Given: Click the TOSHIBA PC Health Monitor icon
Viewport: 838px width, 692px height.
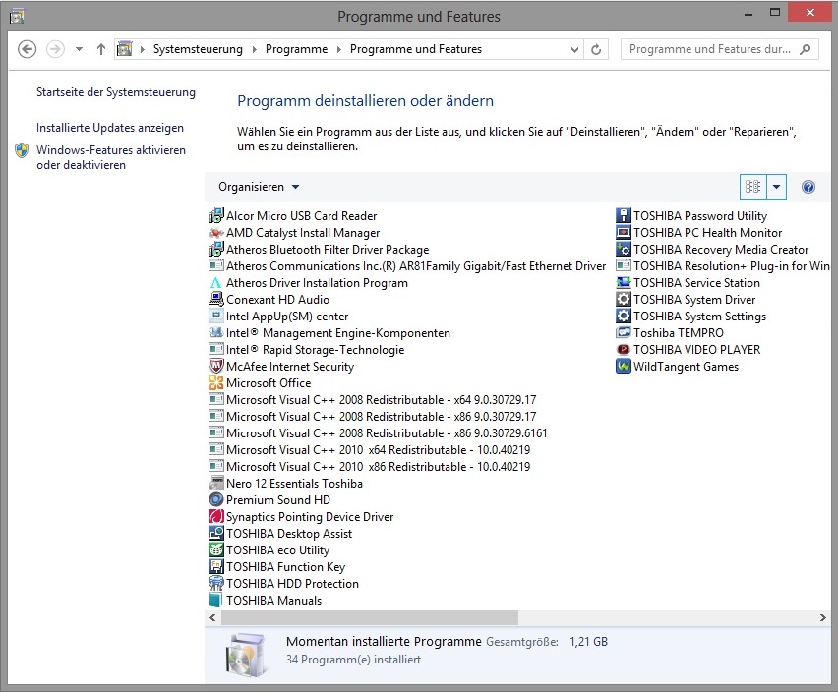Looking at the screenshot, I should (624, 233).
